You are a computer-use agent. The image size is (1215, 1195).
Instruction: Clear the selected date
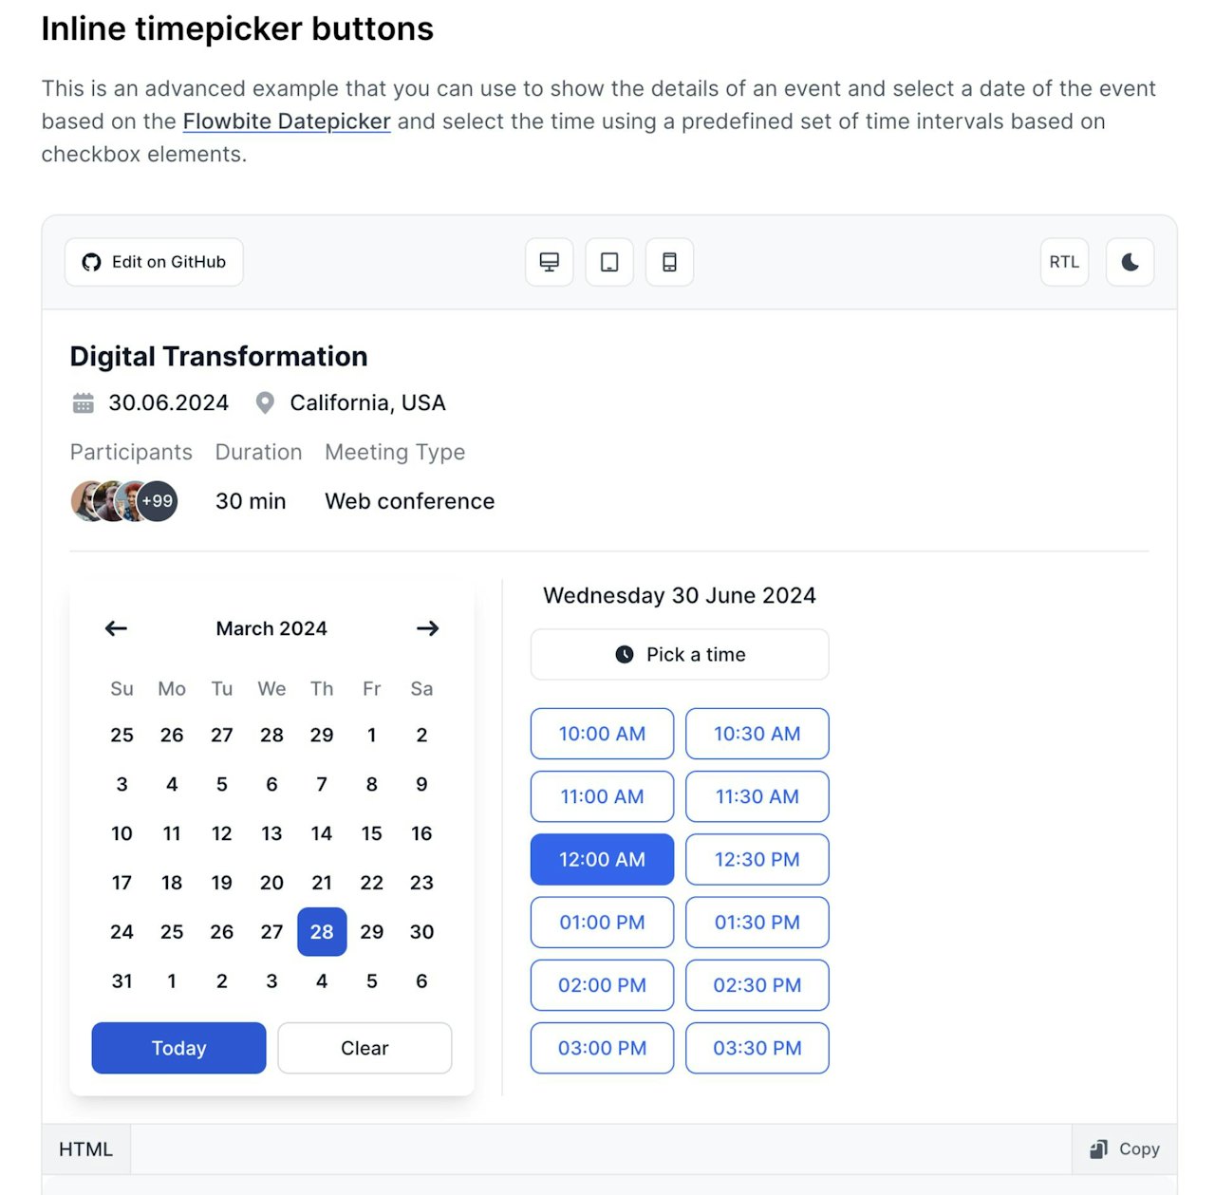tap(364, 1048)
